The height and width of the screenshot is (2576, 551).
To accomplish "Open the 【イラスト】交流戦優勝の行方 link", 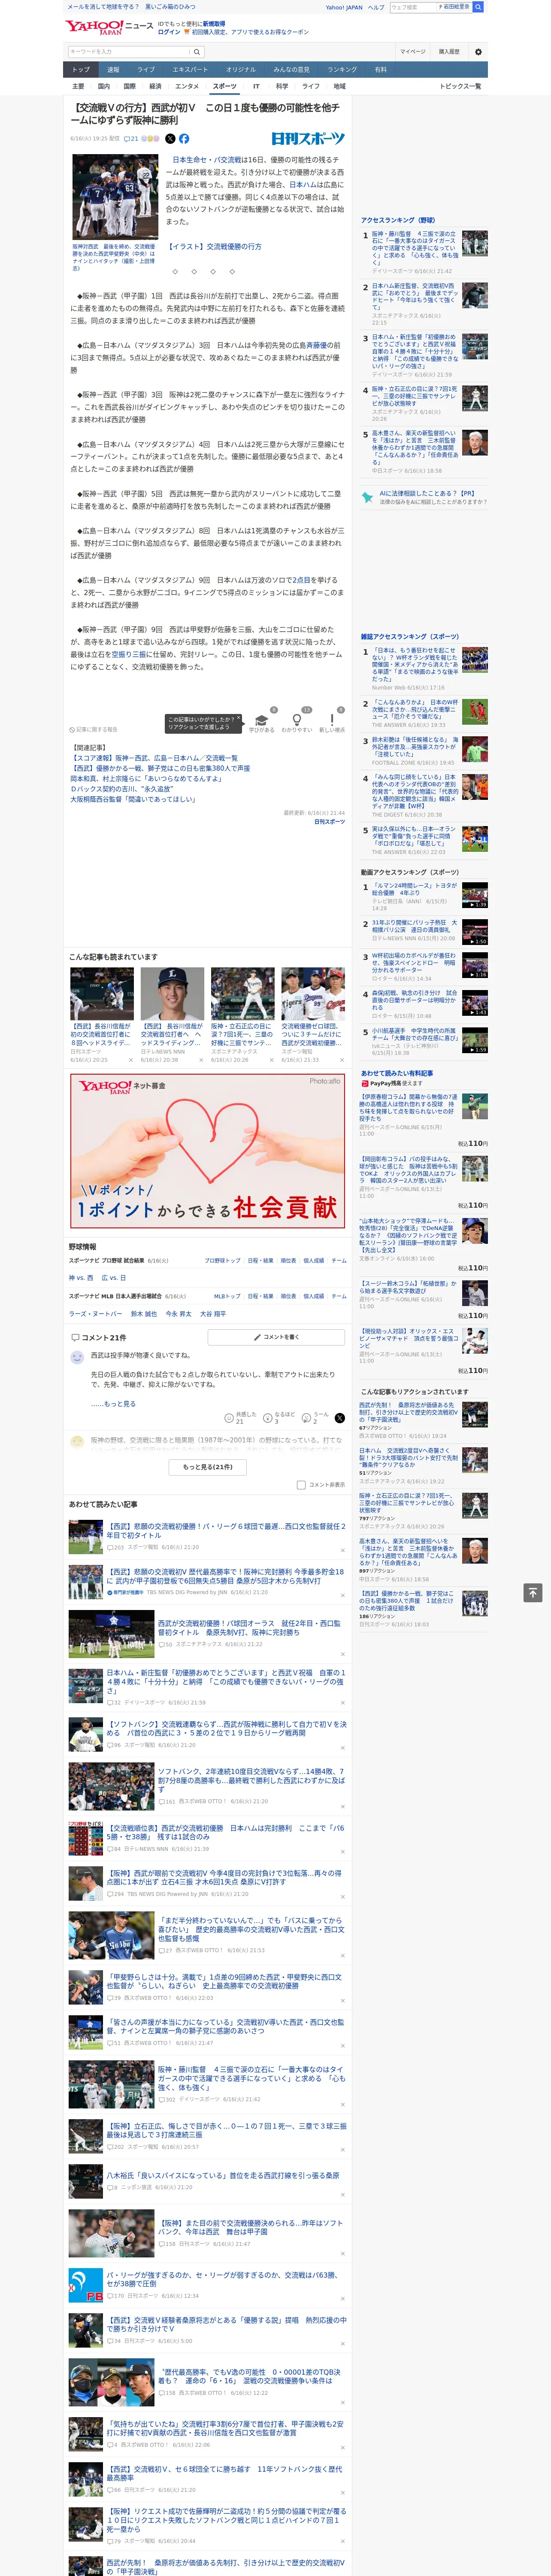I will (x=215, y=246).
